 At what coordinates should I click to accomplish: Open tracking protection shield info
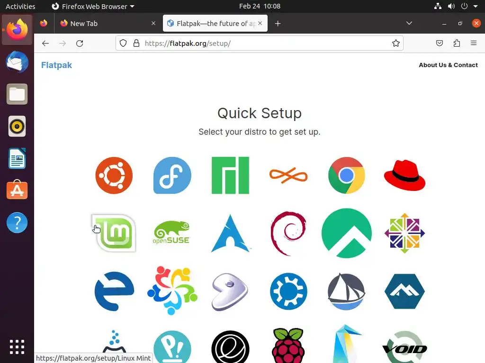click(123, 43)
